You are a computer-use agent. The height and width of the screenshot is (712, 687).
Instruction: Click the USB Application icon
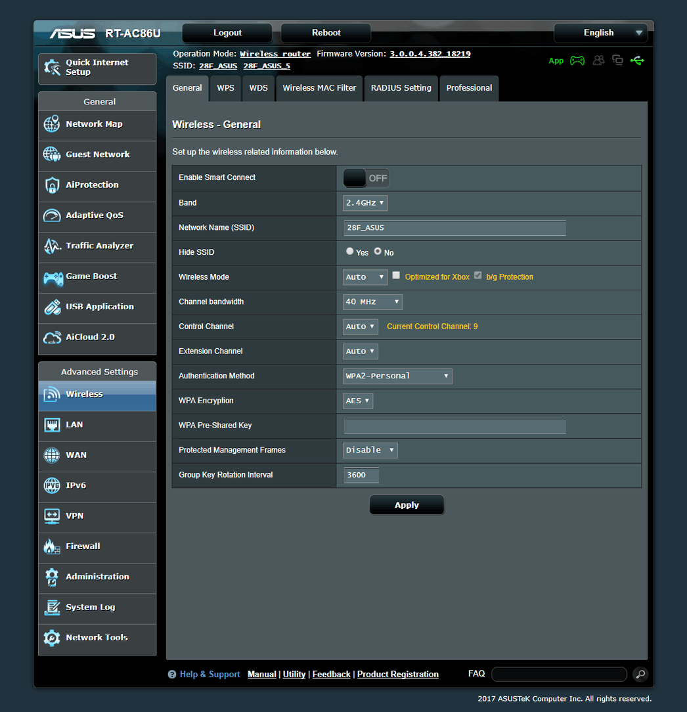[x=52, y=307]
